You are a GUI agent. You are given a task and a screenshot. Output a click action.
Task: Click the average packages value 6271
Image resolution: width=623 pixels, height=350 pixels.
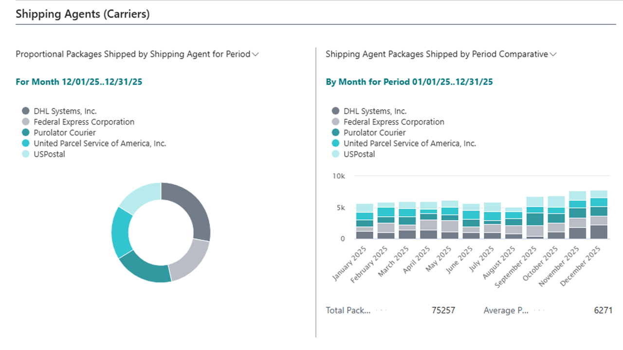[x=603, y=310]
